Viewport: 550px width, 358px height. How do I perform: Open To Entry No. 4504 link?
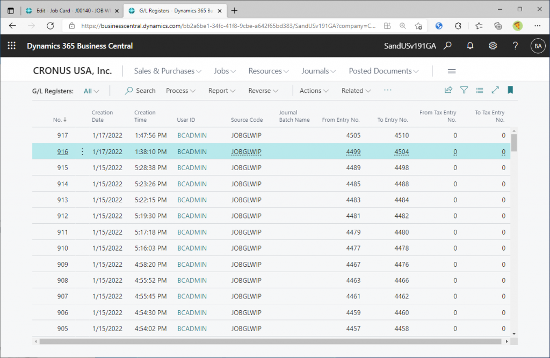pyautogui.click(x=402, y=151)
